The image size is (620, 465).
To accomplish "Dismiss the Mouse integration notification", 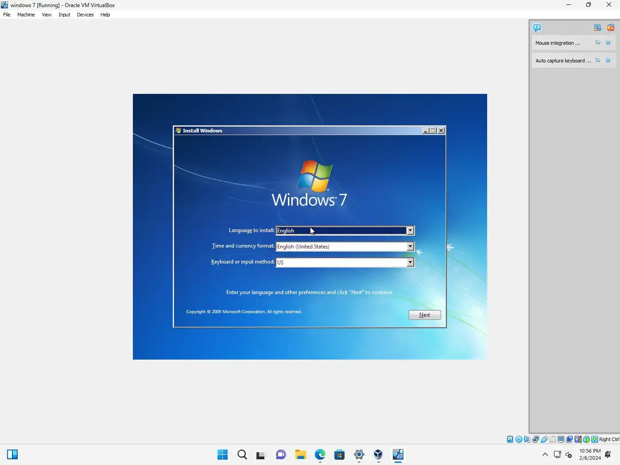I will pyautogui.click(x=608, y=43).
